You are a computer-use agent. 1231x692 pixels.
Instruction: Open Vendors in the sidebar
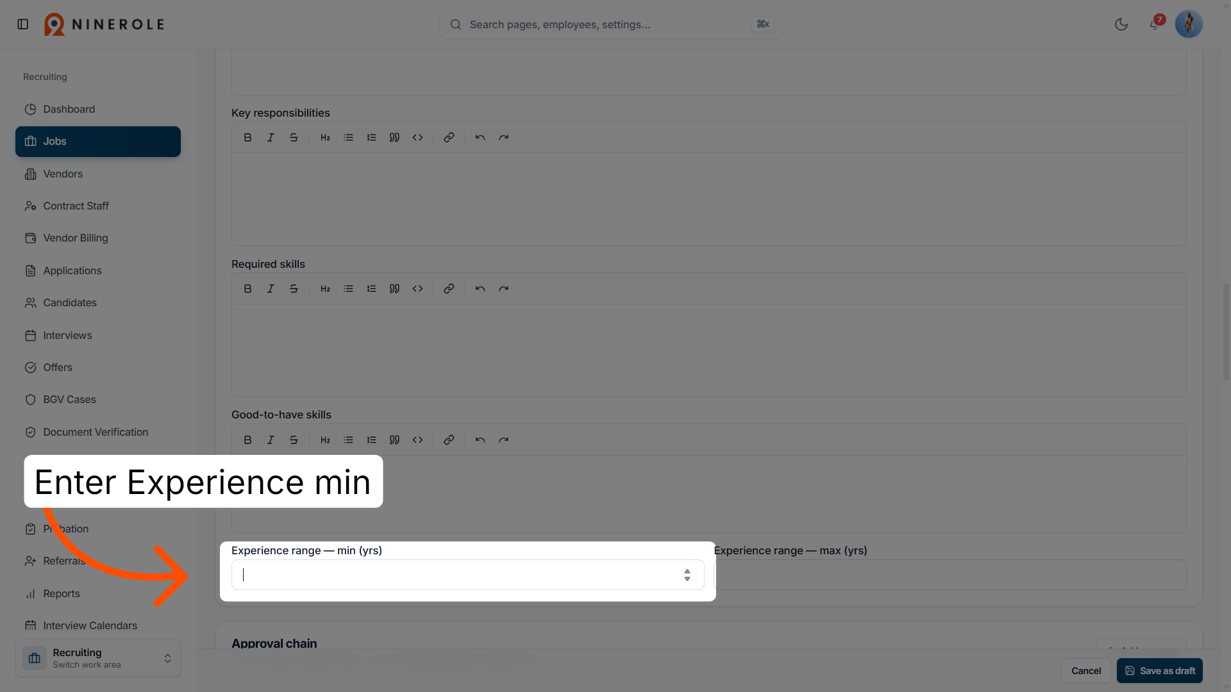[x=98, y=174]
